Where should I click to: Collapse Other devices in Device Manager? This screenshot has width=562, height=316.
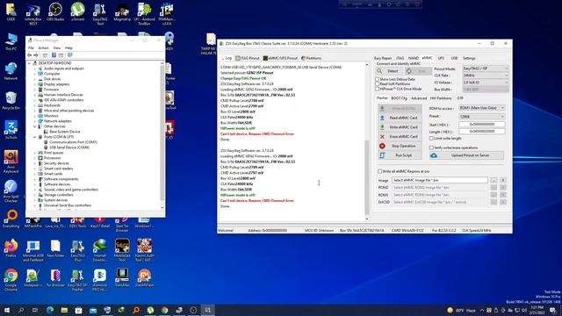35,126
